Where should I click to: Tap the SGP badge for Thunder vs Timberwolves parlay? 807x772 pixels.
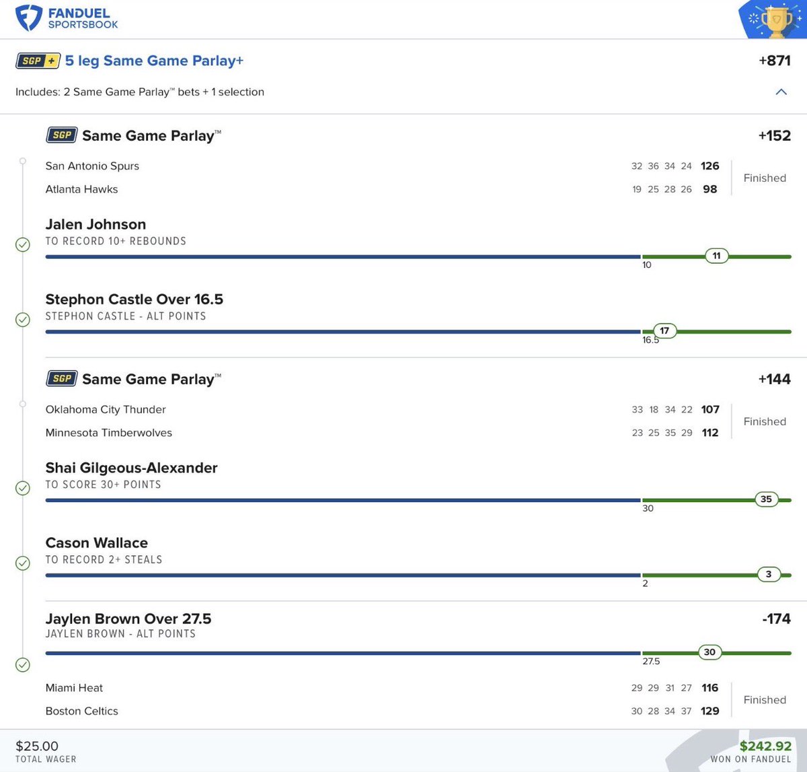pyautogui.click(x=61, y=379)
